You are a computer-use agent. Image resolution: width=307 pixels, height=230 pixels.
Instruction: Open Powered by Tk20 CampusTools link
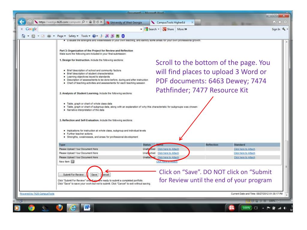[37, 194]
